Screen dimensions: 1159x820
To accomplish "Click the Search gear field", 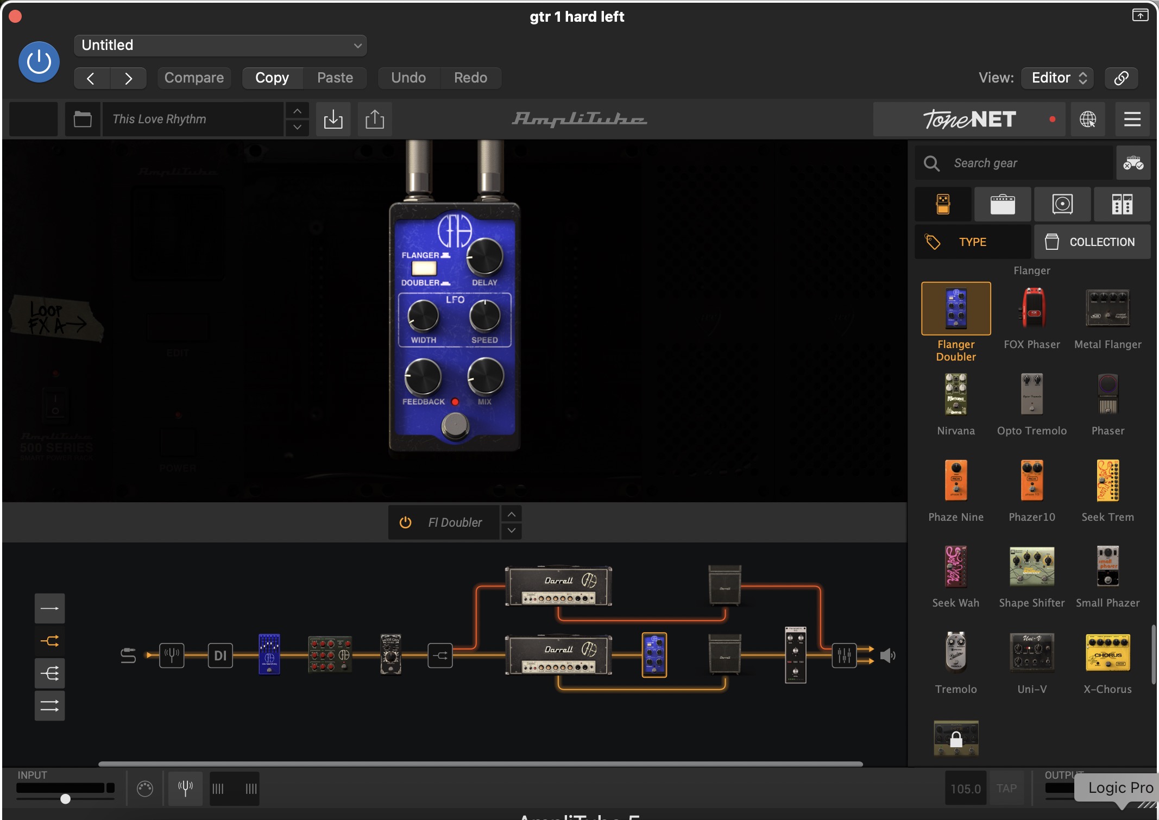I will pyautogui.click(x=1014, y=163).
